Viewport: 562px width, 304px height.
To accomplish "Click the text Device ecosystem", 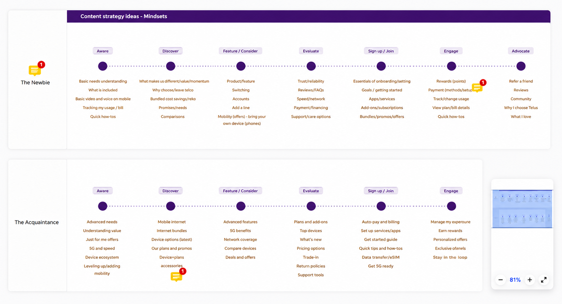I will tap(102, 257).
